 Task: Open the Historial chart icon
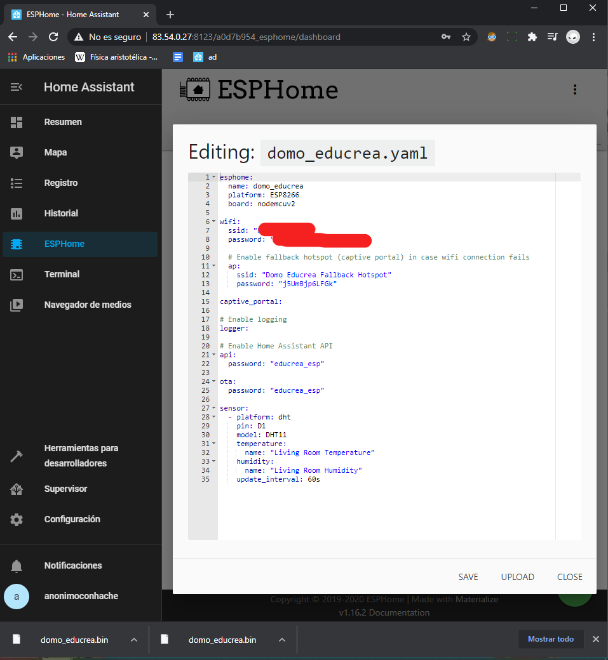[17, 213]
